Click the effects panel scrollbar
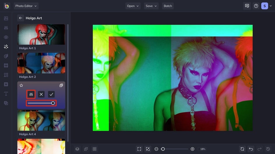The image size is (275, 154). [68, 83]
